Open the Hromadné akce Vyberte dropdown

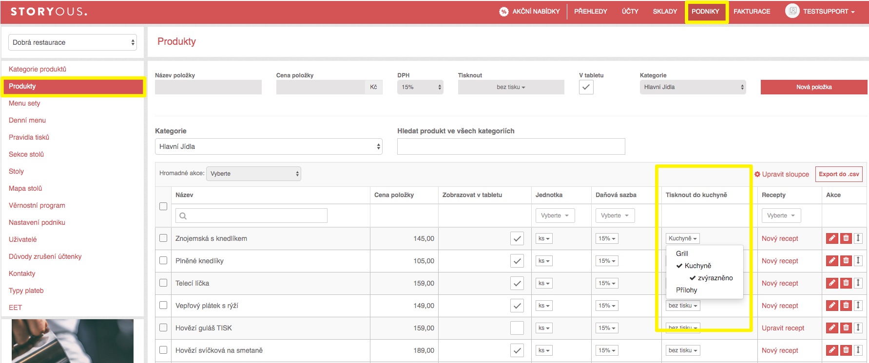253,174
